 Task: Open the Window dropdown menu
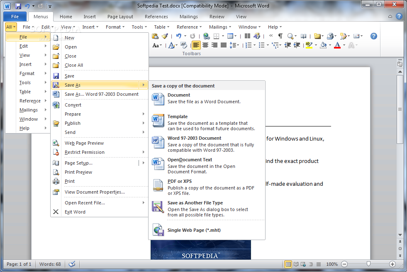coord(249,27)
